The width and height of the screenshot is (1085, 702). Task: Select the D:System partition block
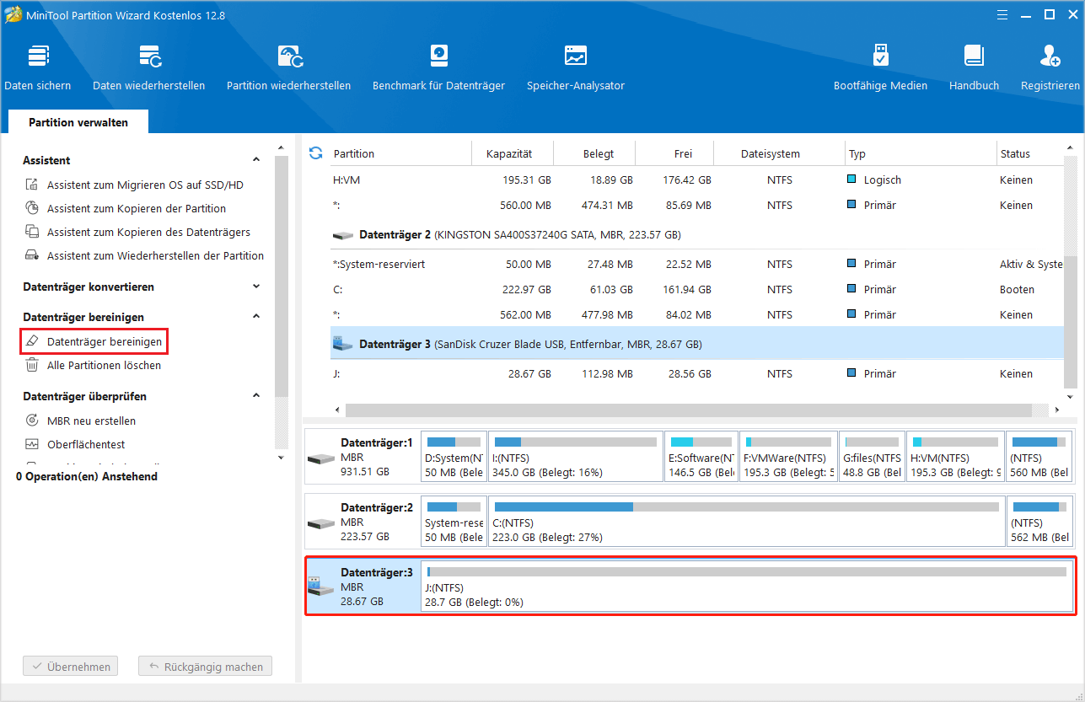pos(454,457)
